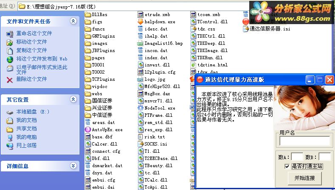Select the file named TDXRun.dll
This screenshot has width=335, height=190.
click(210, 58)
